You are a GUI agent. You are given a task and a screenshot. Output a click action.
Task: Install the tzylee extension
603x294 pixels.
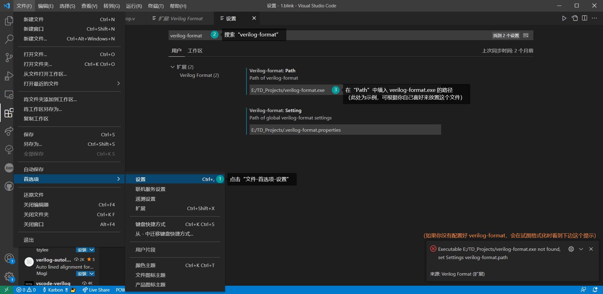tap(82, 250)
